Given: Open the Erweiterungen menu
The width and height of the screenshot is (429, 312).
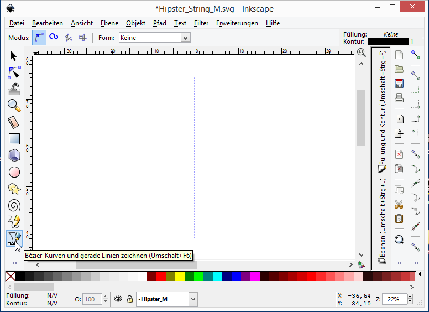Looking at the screenshot, I should pyautogui.click(x=237, y=23).
